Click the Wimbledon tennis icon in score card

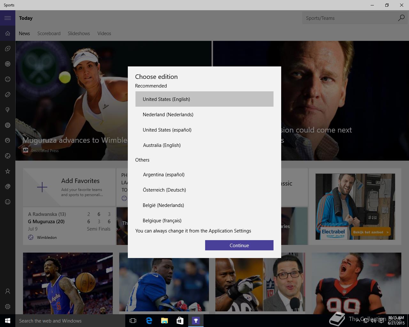point(31,237)
